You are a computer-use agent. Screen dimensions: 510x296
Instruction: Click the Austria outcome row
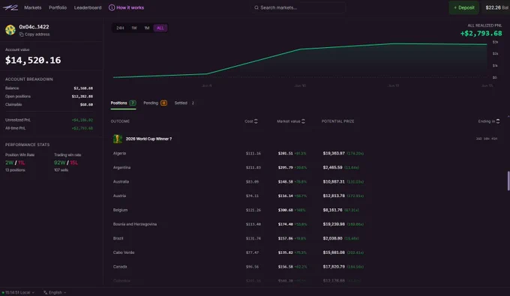tap(306, 196)
